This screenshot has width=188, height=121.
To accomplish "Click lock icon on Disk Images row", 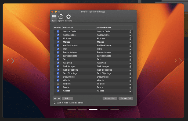I will [x=130, y=66].
